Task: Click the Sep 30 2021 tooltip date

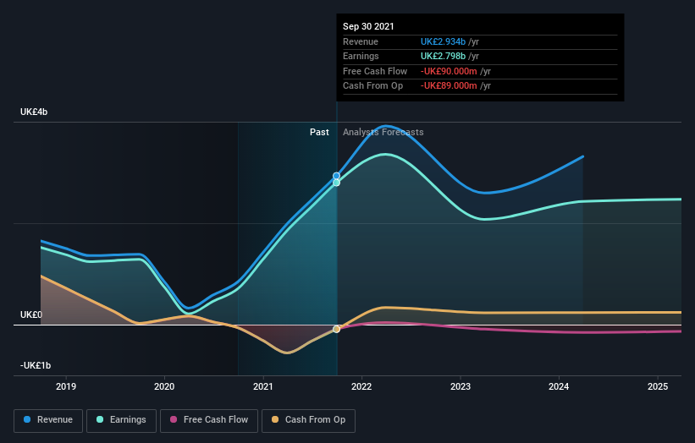Action: point(368,26)
